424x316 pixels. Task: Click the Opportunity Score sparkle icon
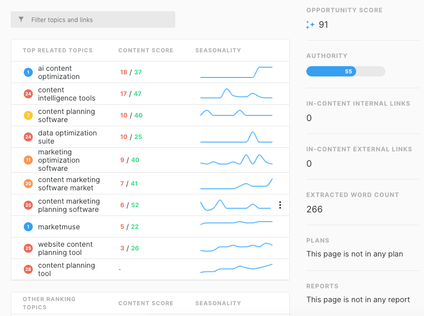point(310,25)
